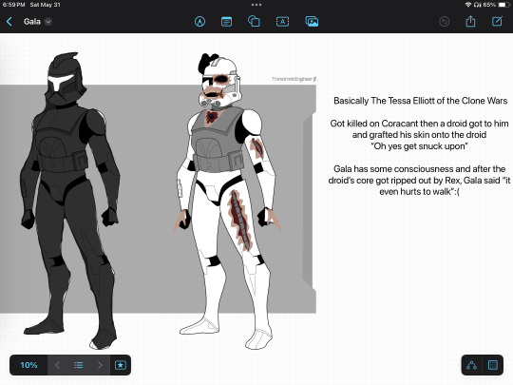Go back using the left chevron
Image resolution: width=513 pixels, height=385 pixels.
click(x=9, y=22)
